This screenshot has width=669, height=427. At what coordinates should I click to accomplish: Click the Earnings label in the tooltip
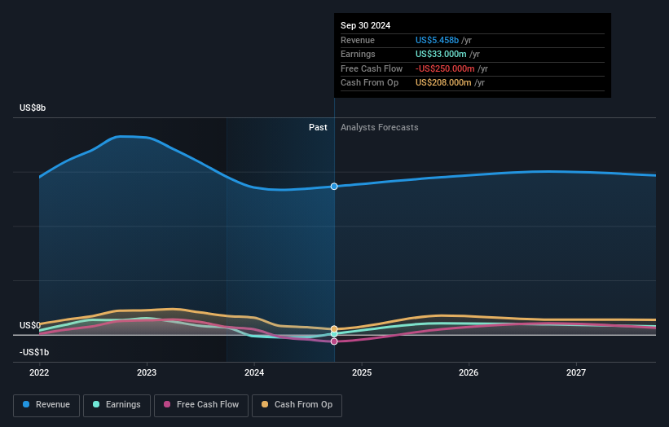(x=358, y=54)
